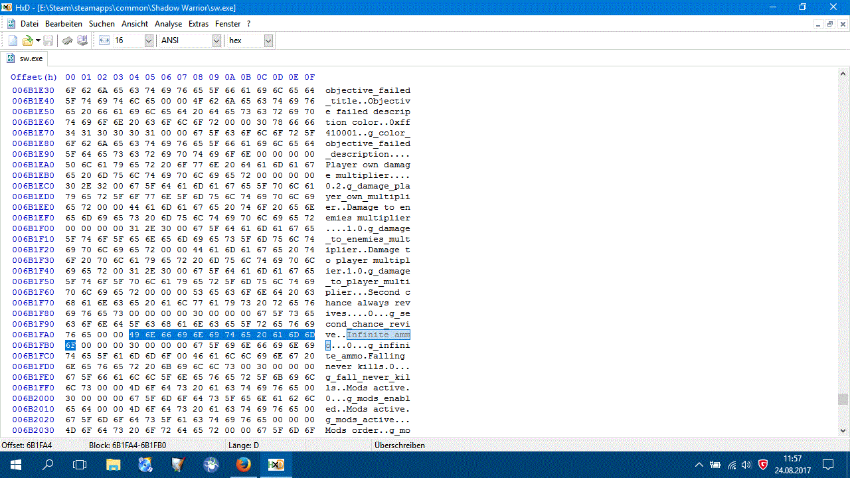Open the Datei menu

pyautogui.click(x=29, y=23)
